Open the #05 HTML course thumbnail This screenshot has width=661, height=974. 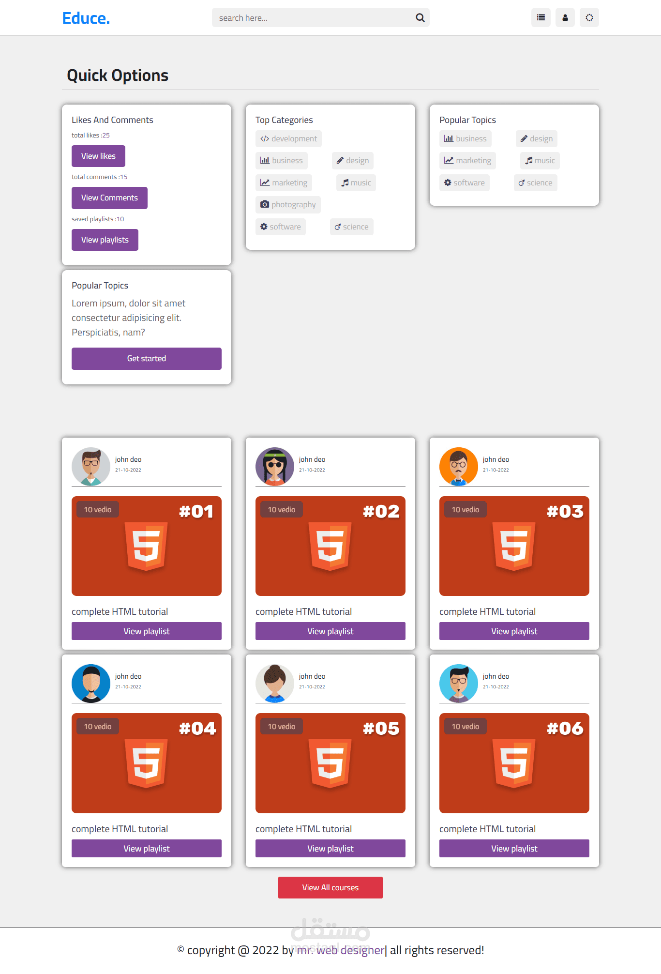(x=330, y=763)
